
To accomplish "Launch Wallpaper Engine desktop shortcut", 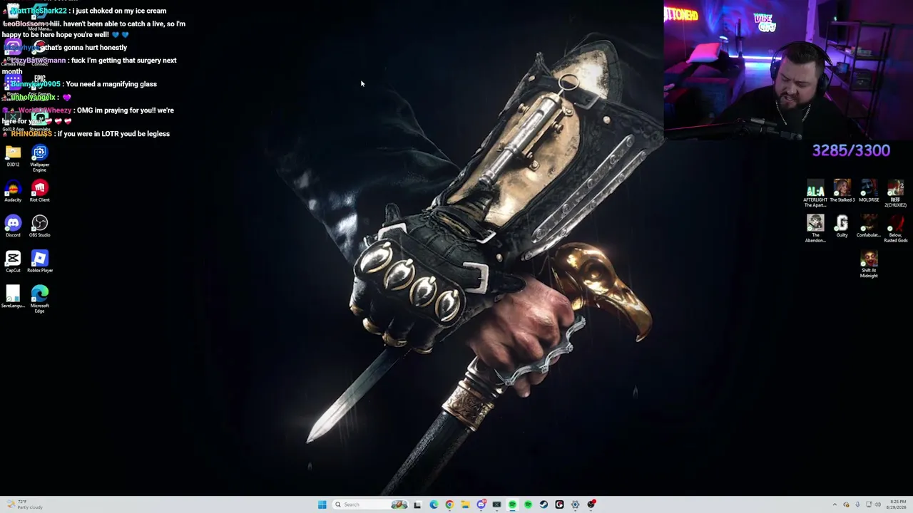I will [x=39, y=158].
